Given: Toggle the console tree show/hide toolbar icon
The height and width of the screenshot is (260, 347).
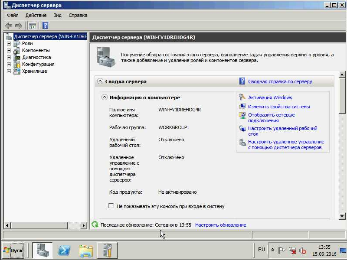Looking at the screenshot, I should click(x=33, y=26).
